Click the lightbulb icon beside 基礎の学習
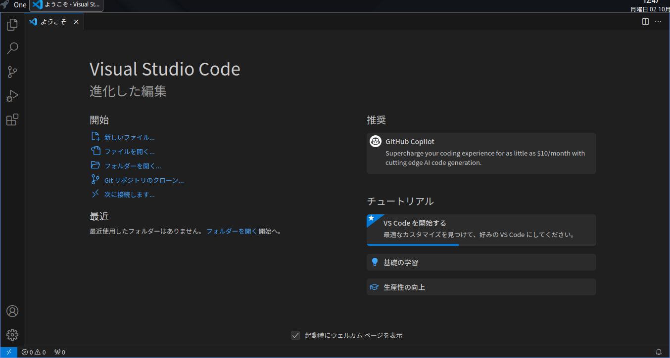The image size is (670, 358). [x=375, y=262]
